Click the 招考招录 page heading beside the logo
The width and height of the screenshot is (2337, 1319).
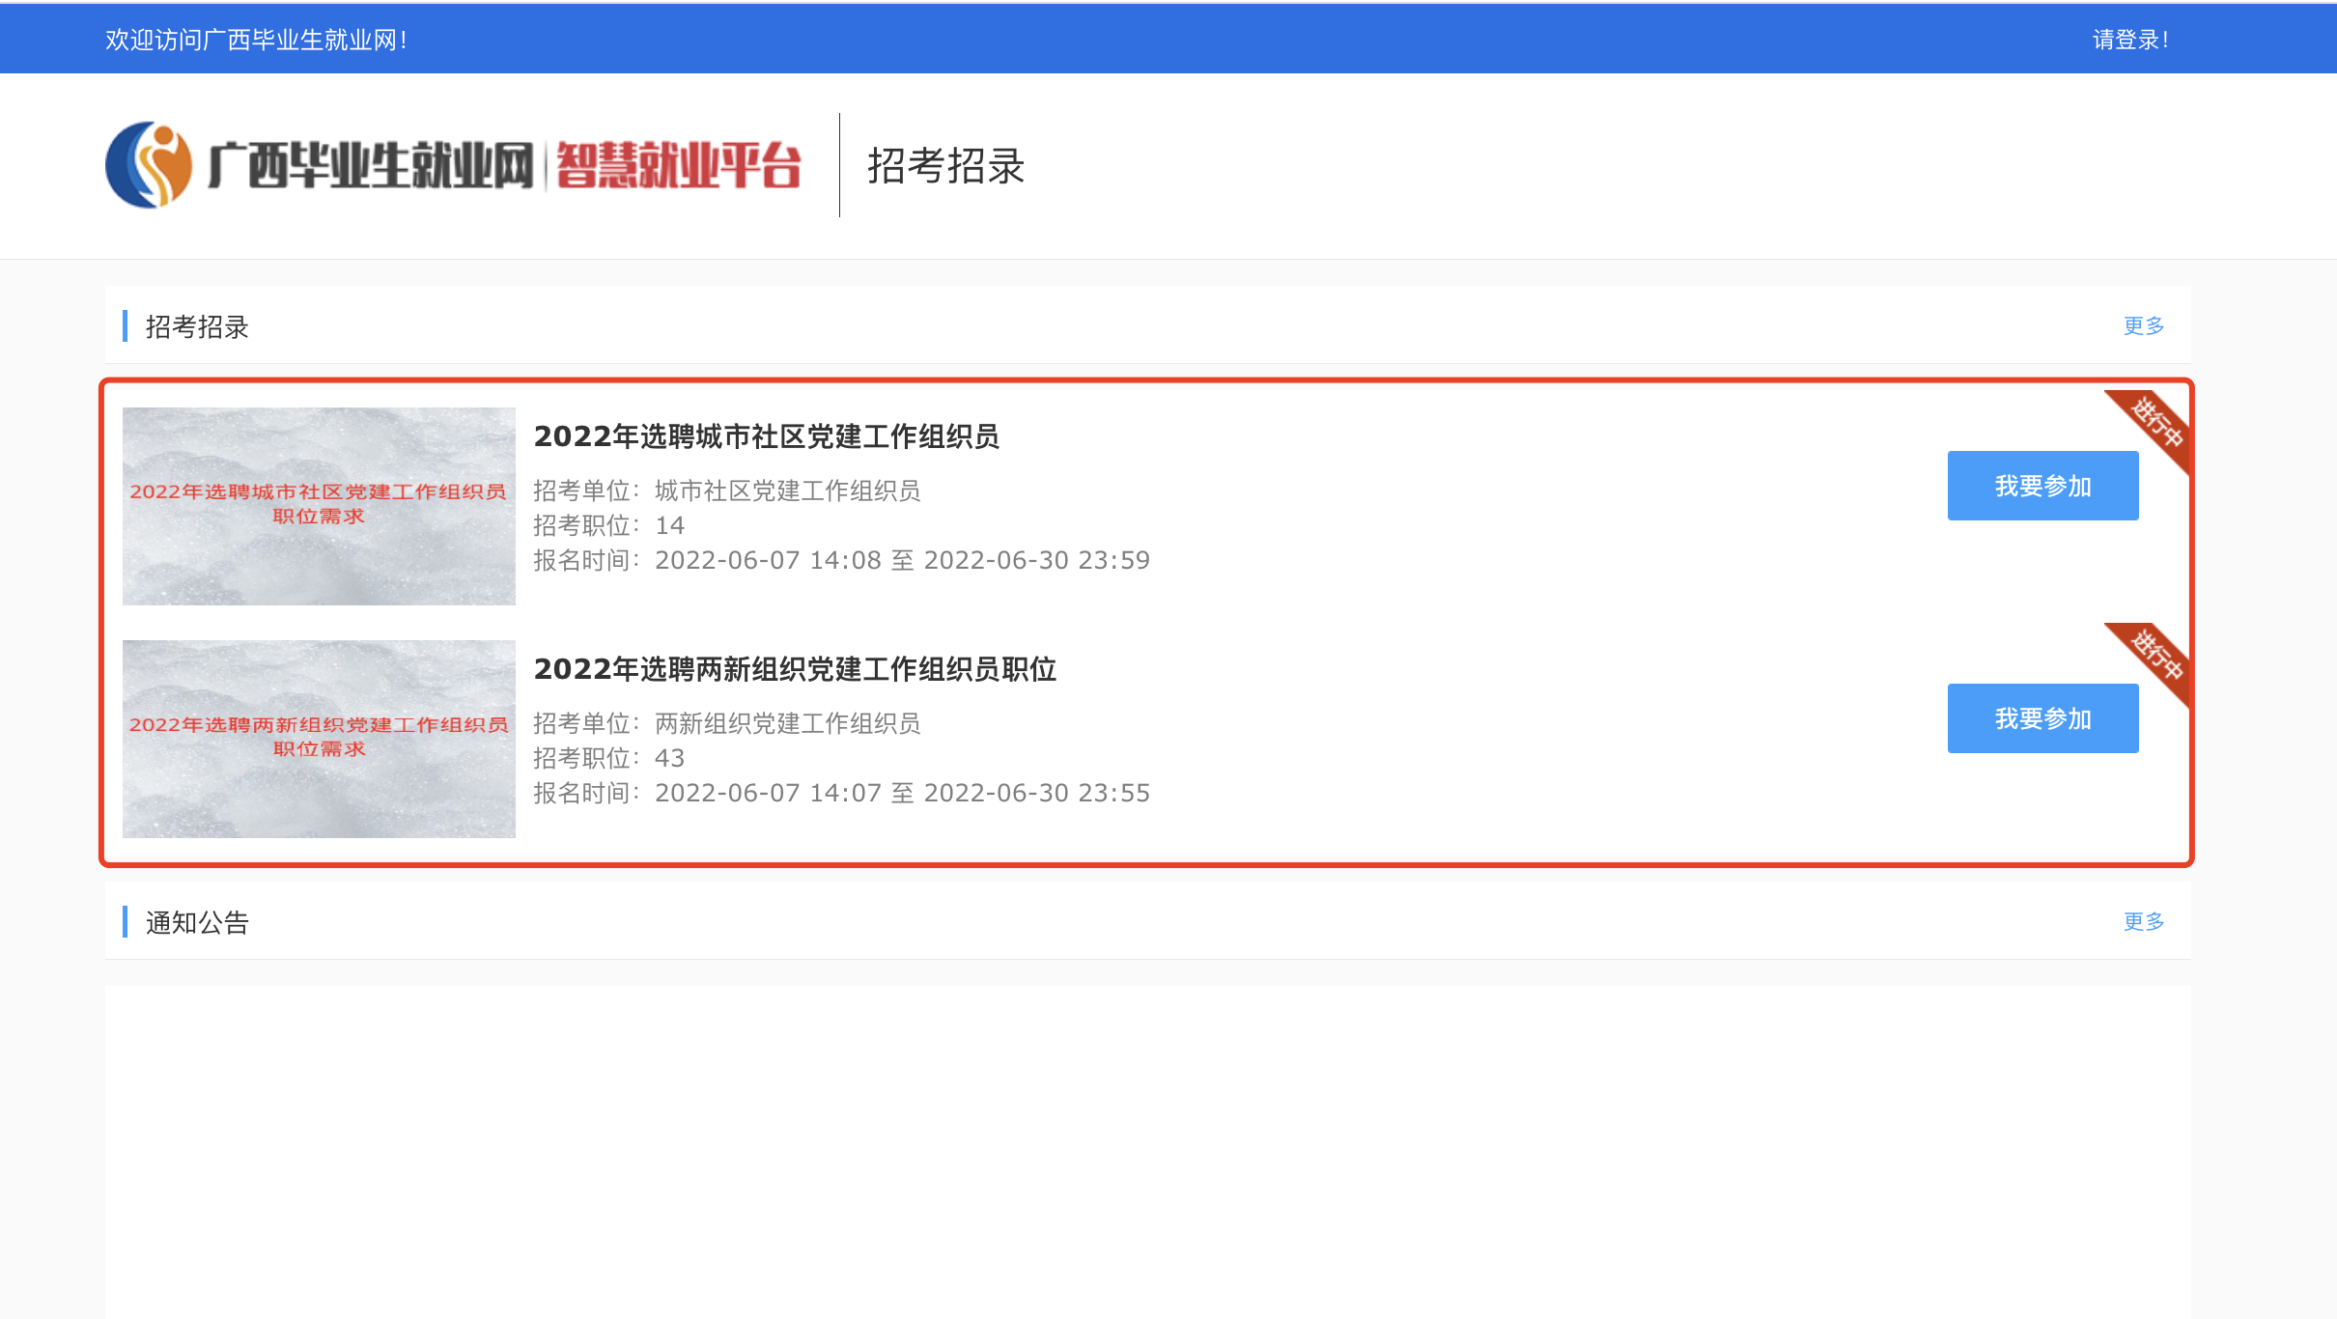point(945,166)
